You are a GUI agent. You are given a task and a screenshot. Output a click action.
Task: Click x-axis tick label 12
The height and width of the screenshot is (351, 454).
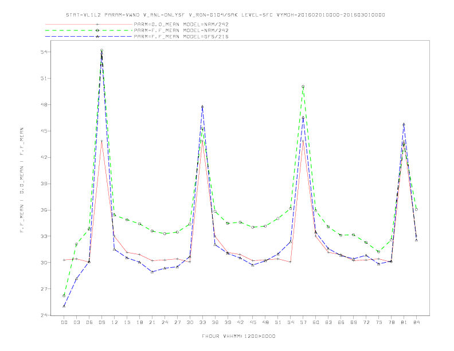115,322
